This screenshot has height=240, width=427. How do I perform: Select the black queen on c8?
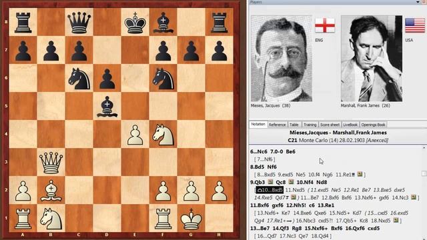point(79,22)
